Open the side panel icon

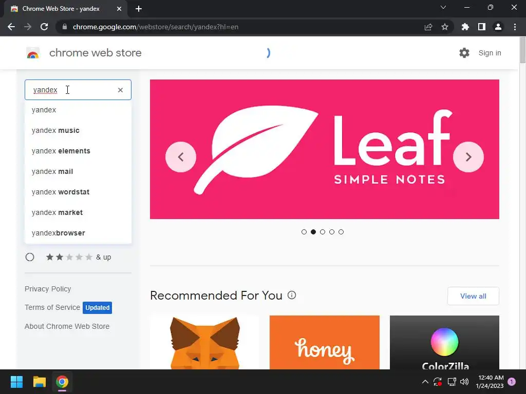tap(482, 27)
